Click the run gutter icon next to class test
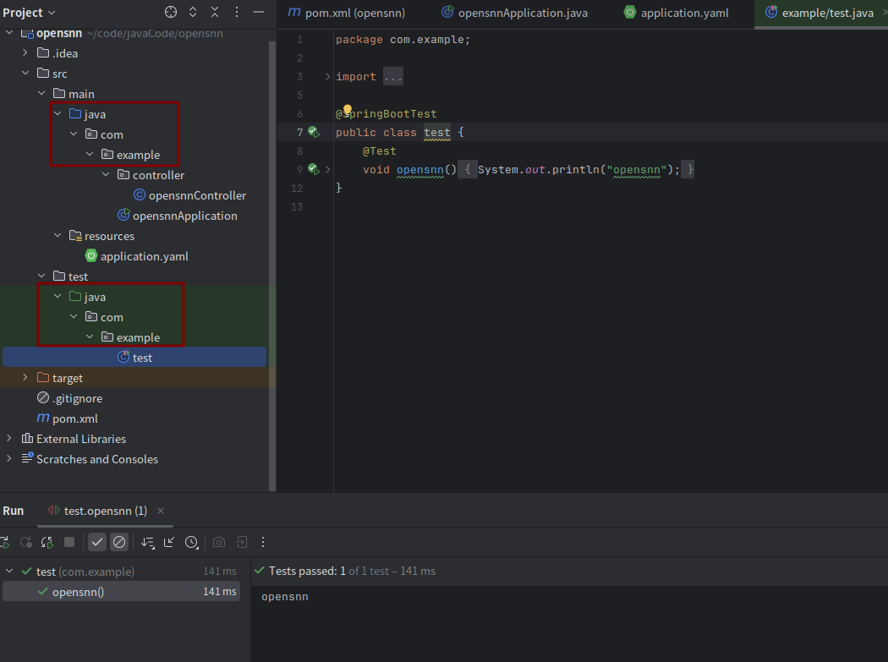This screenshot has height=662, width=888. (x=313, y=133)
